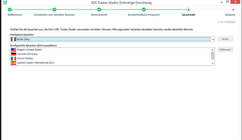Go to Einzelheiten zum aktuellen Benutzer step
The height and width of the screenshot is (140, 242).
point(54,15)
